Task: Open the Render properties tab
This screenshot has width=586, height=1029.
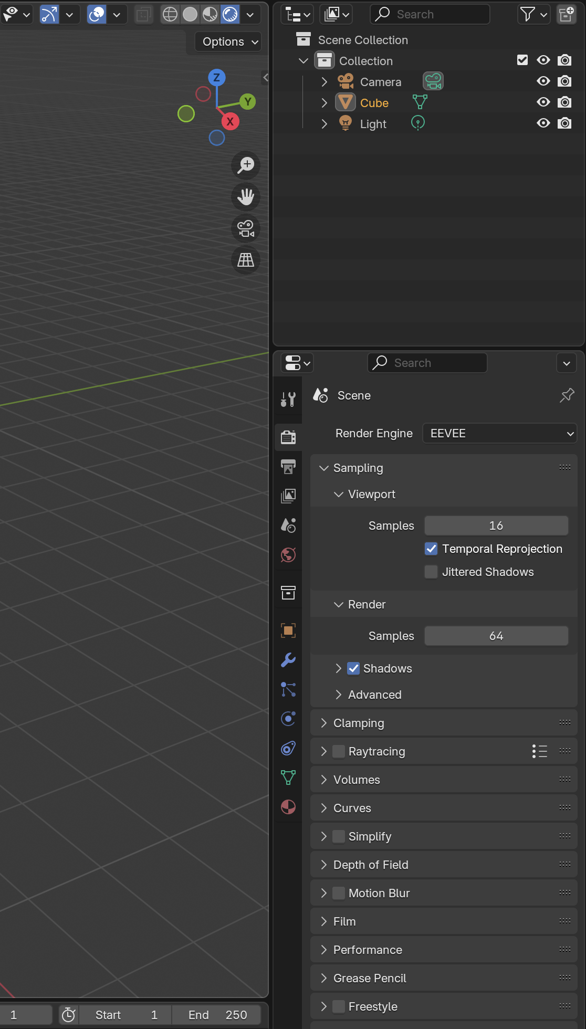Action: pos(288,437)
